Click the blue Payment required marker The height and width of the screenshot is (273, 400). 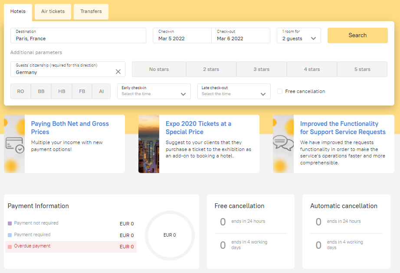click(x=10, y=235)
